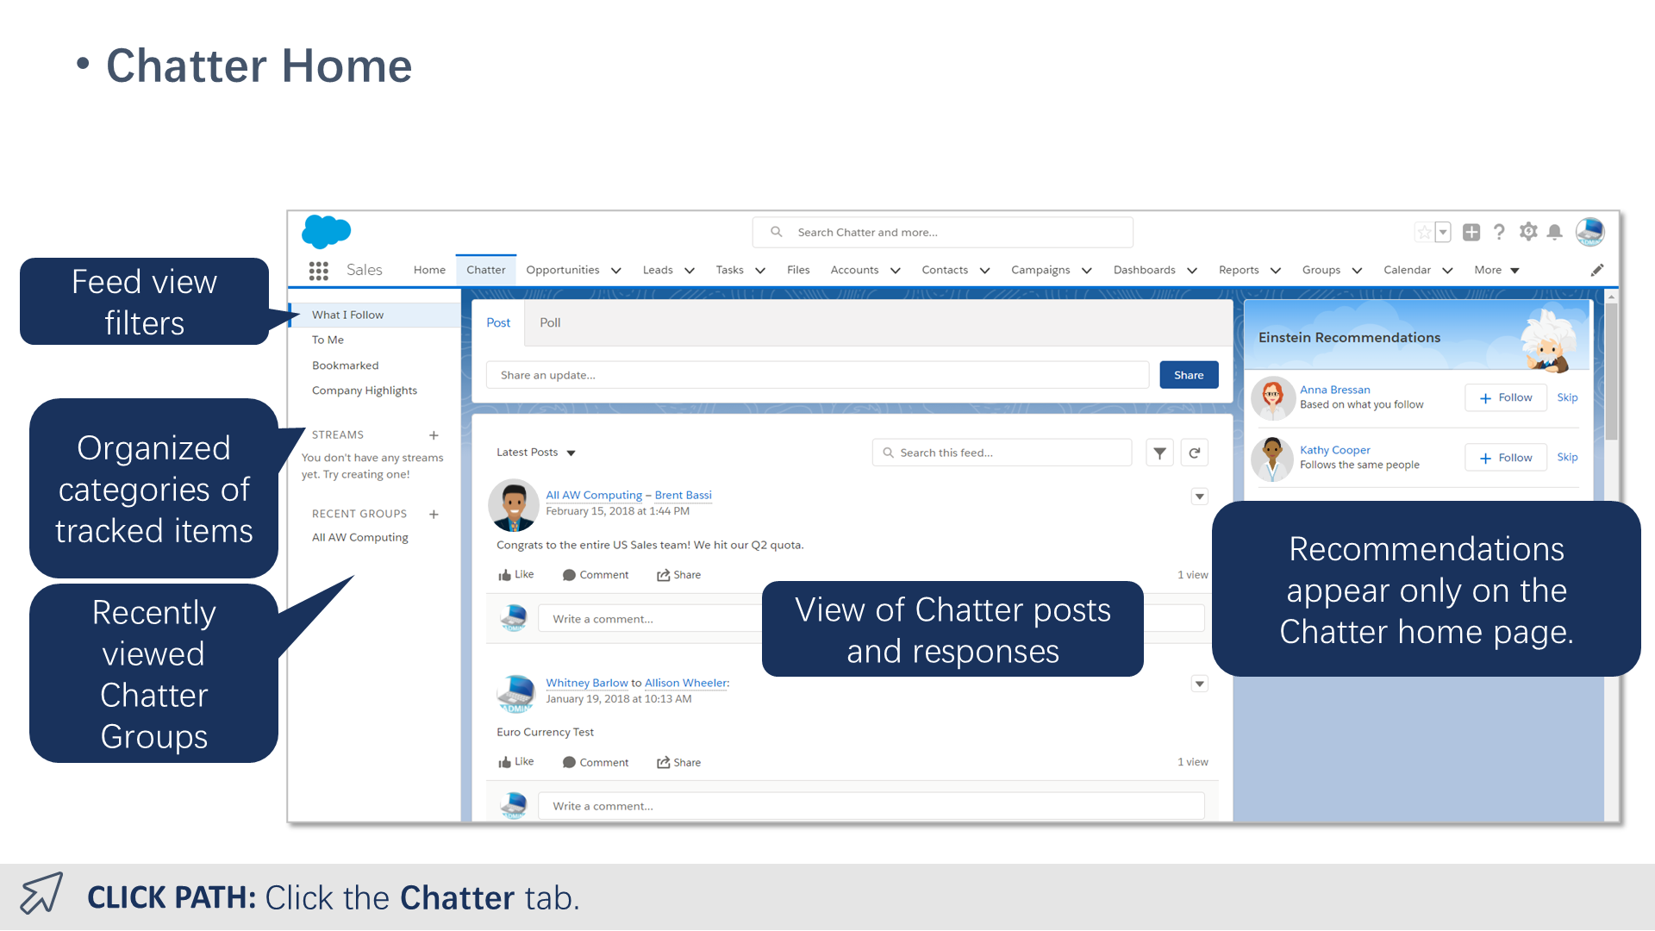Open the Brent Bassi profile link
The image size is (1655, 931).
tap(683, 495)
